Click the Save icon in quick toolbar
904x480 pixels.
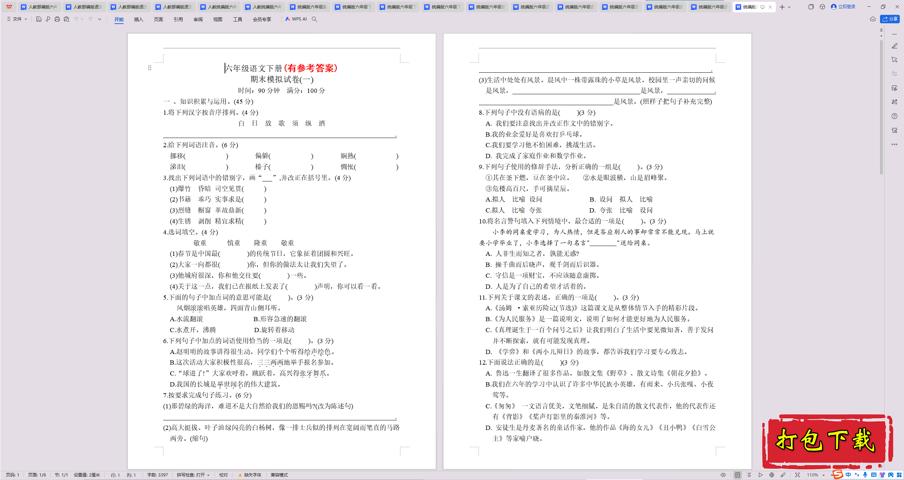pos(39,19)
